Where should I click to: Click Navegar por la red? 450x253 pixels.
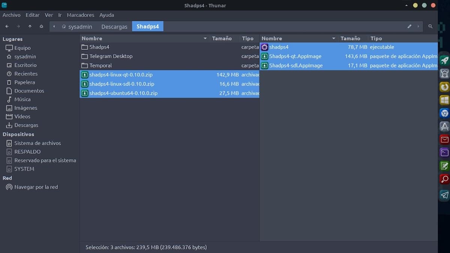point(36,187)
